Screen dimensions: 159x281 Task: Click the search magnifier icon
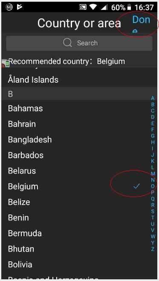(67, 43)
